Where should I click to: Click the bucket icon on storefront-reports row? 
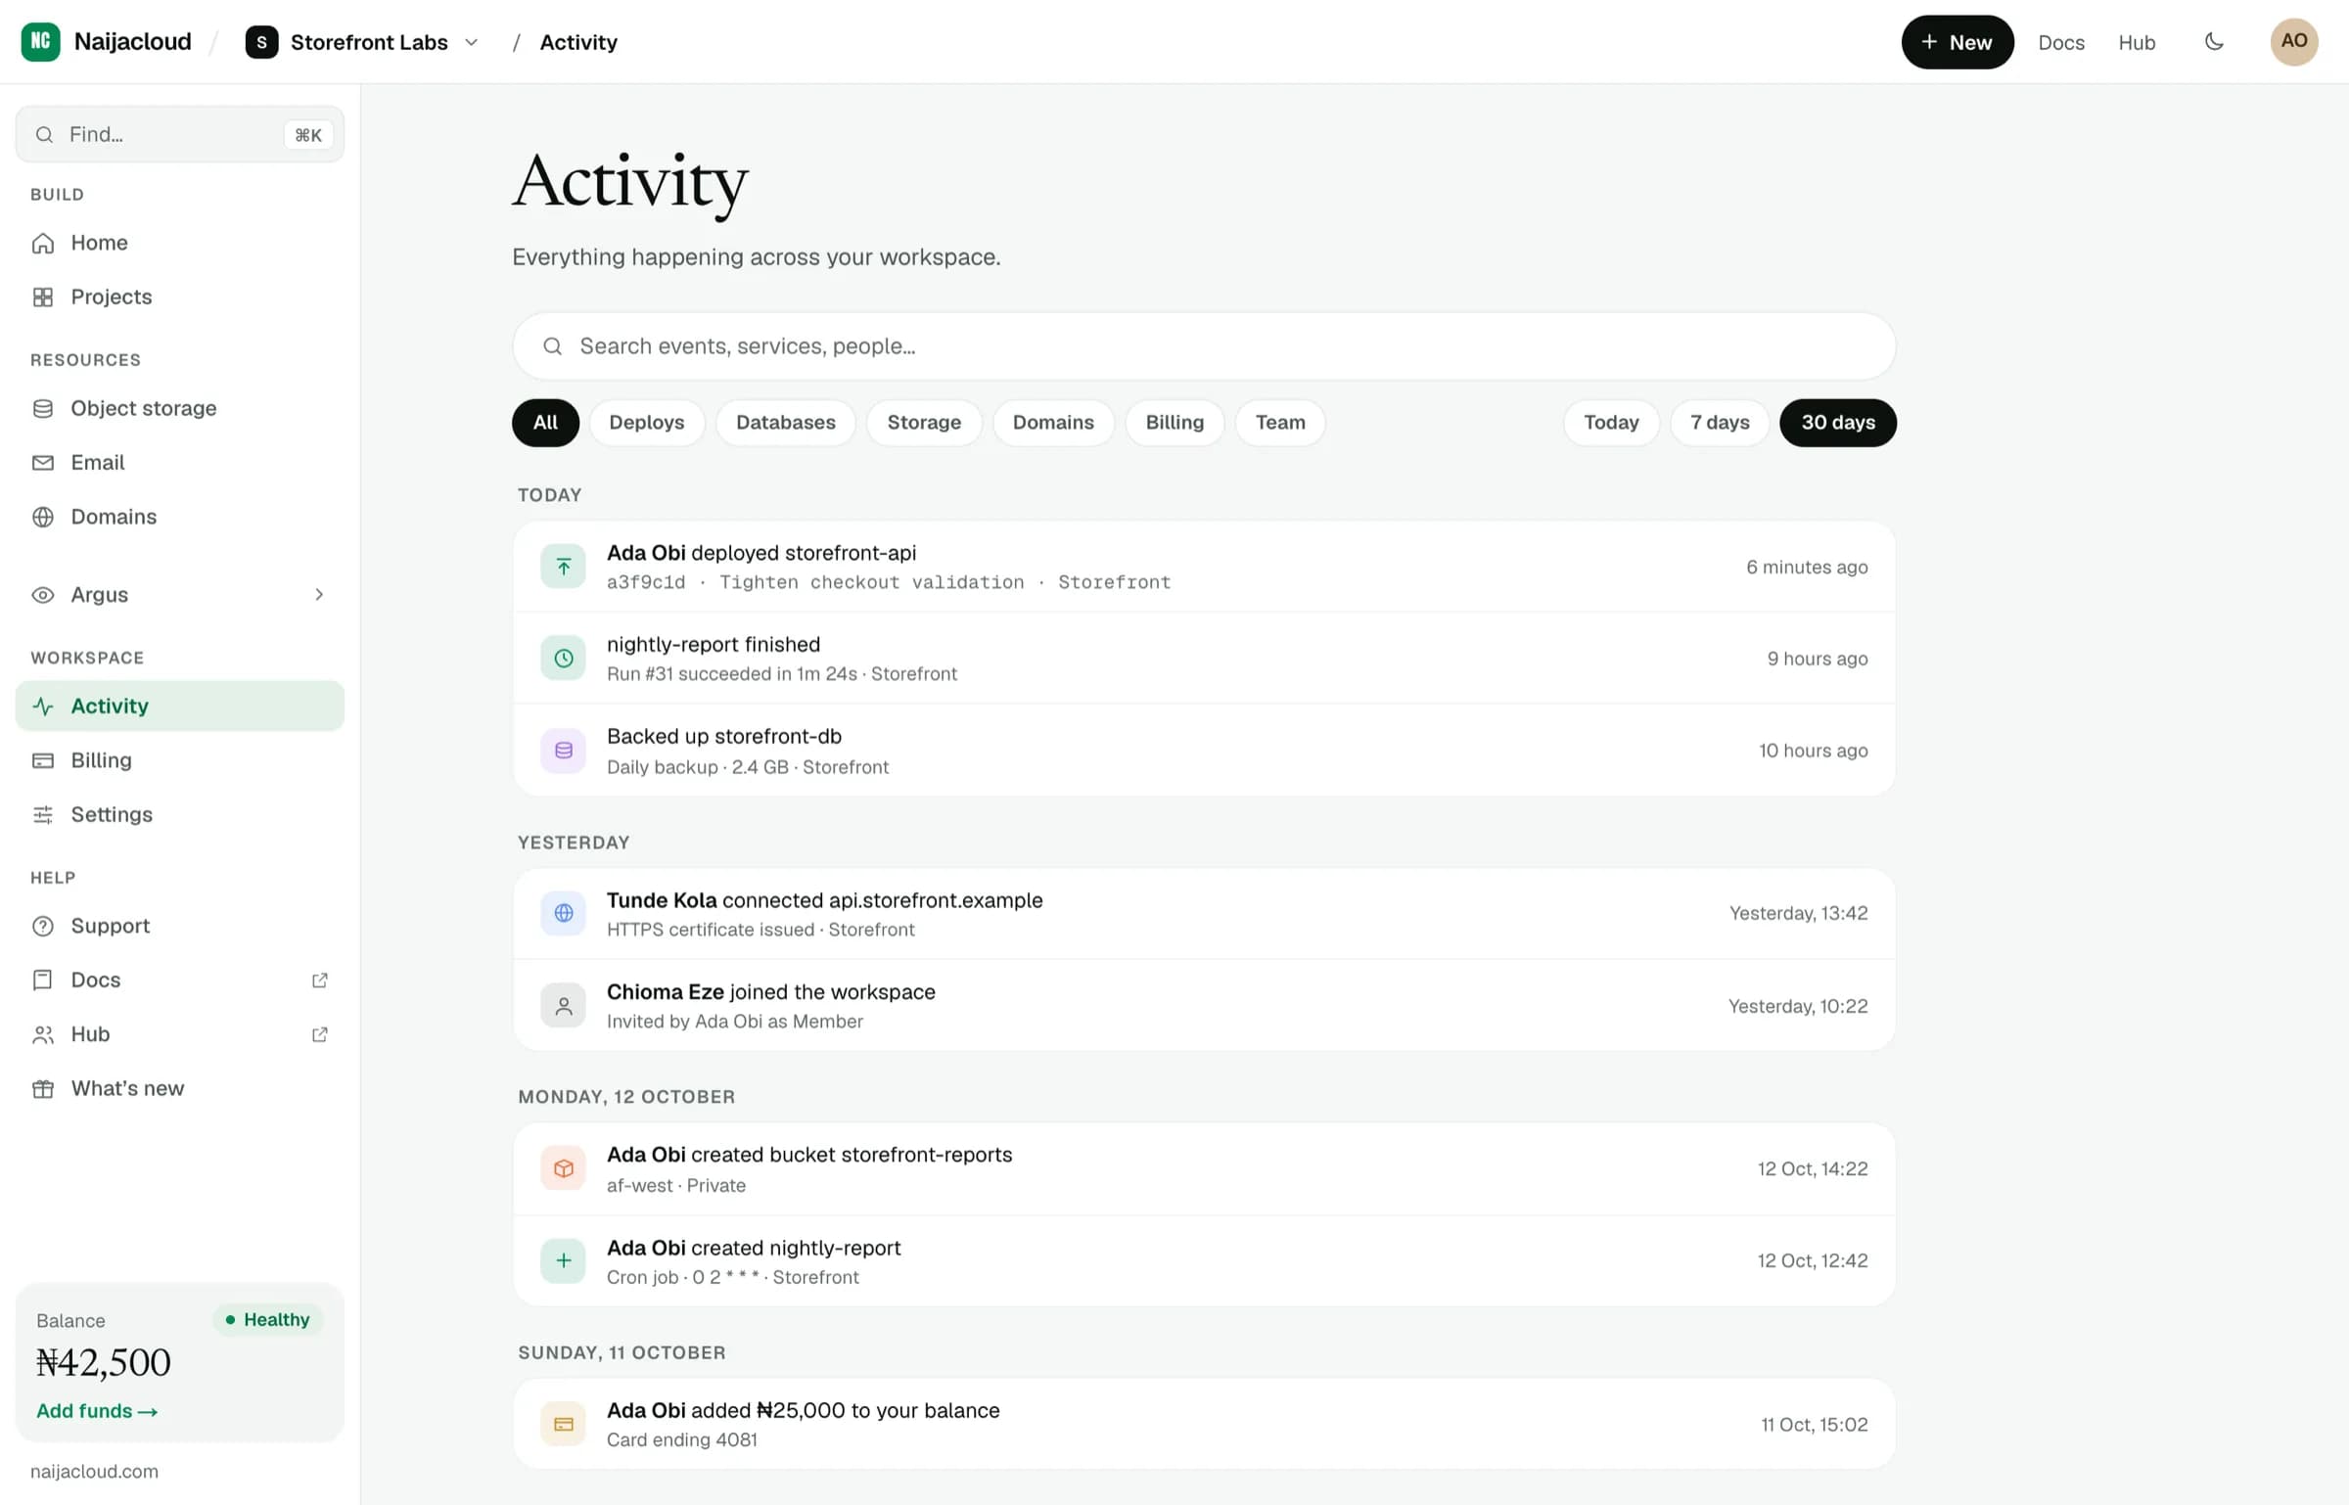(x=564, y=1168)
